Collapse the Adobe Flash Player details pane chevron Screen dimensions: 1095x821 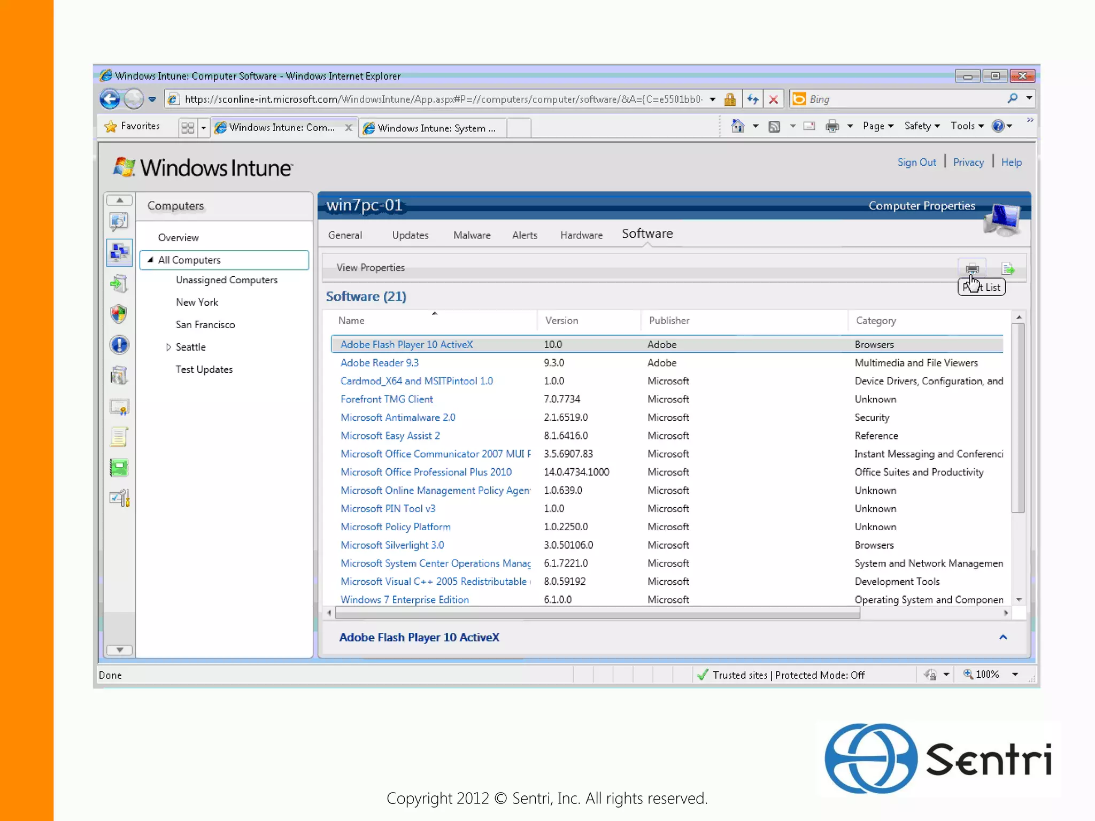coord(1003,637)
